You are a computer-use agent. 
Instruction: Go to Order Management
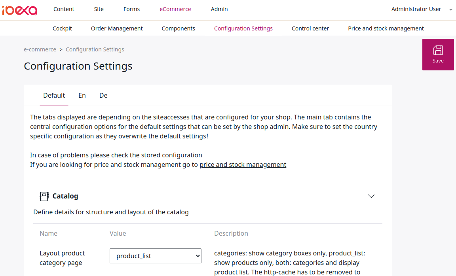(x=117, y=28)
